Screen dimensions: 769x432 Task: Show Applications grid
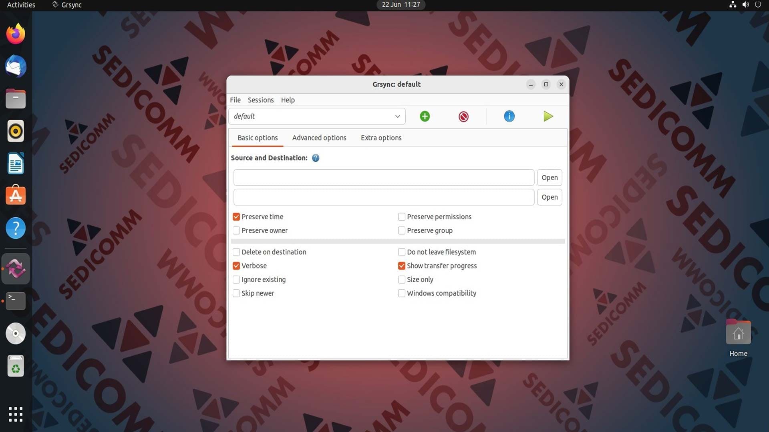16,414
